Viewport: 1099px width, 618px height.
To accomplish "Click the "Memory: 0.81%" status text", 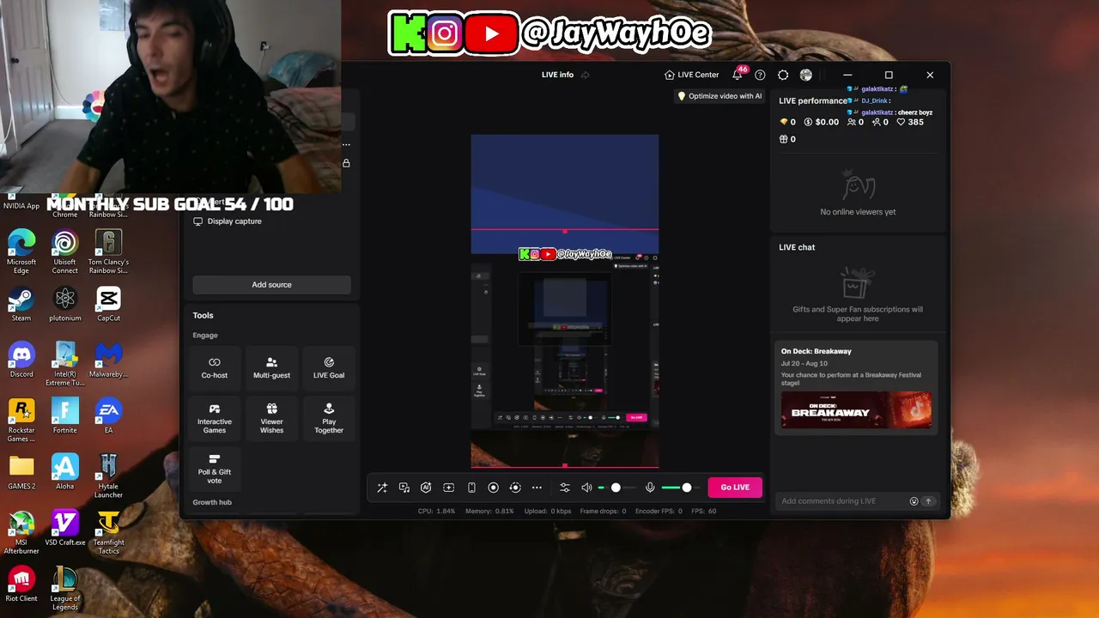I will pyautogui.click(x=489, y=511).
